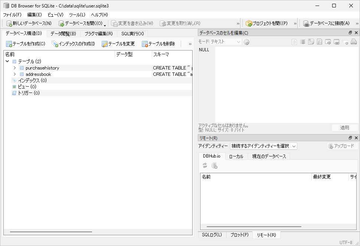The image size is (360, 246).
Task: Collapse the テーブル (2) tree node
Action: tap(7, 61)
